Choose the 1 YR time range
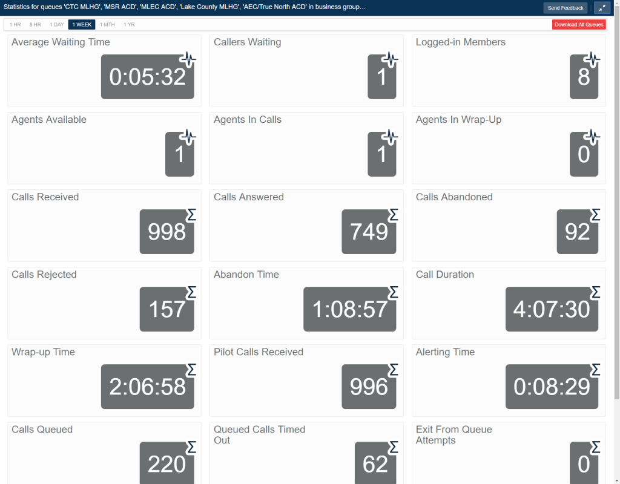 pos(129,24)
